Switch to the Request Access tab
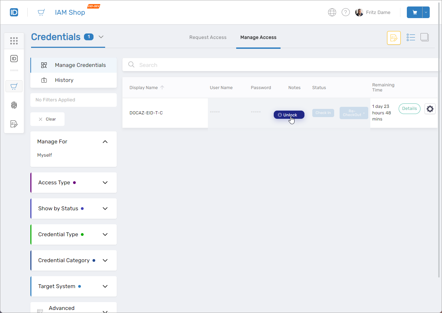442x313 pixels. (x=208, y=38)
